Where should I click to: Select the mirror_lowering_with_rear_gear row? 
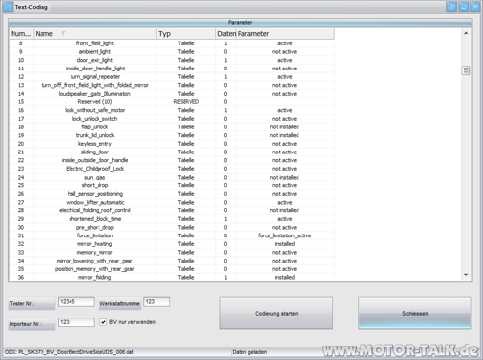tap(172, 261)
